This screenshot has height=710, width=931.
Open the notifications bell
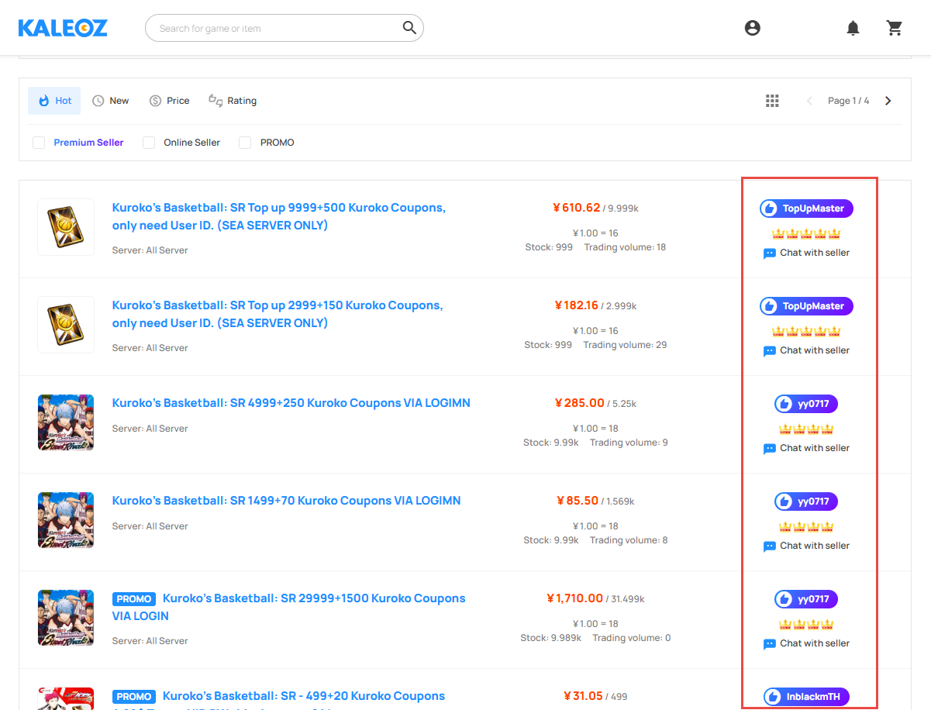click(853, 29)
